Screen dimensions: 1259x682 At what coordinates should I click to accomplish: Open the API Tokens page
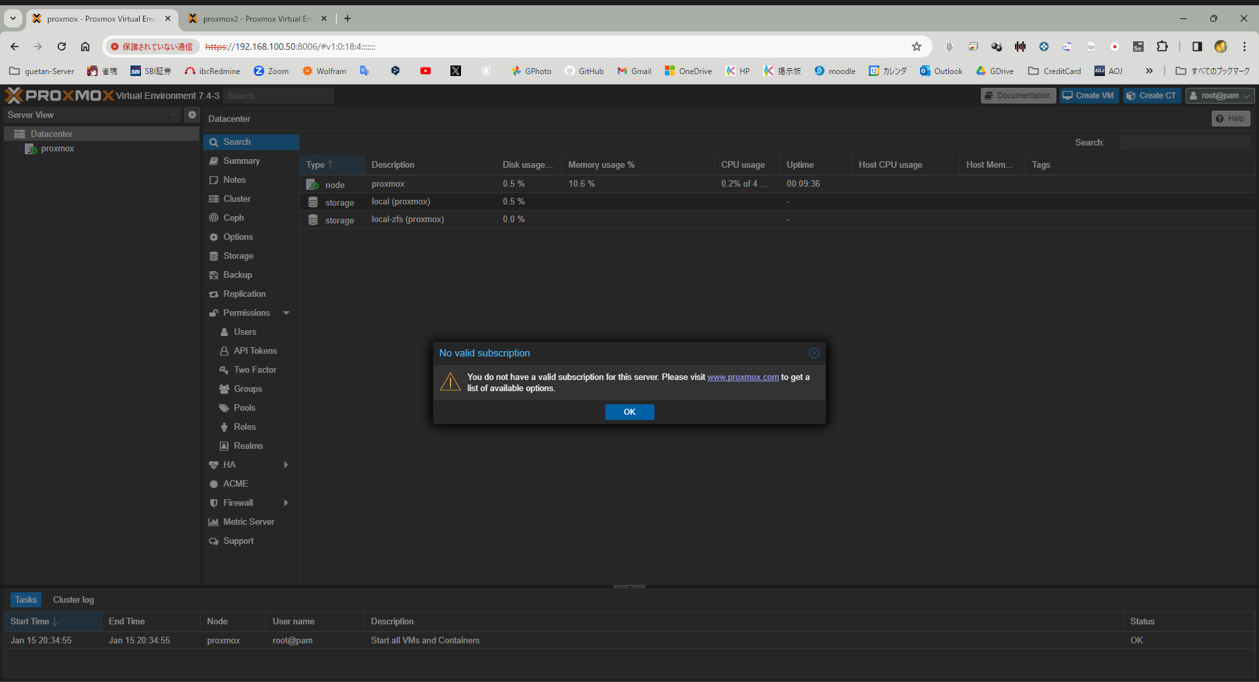point(255,351)
